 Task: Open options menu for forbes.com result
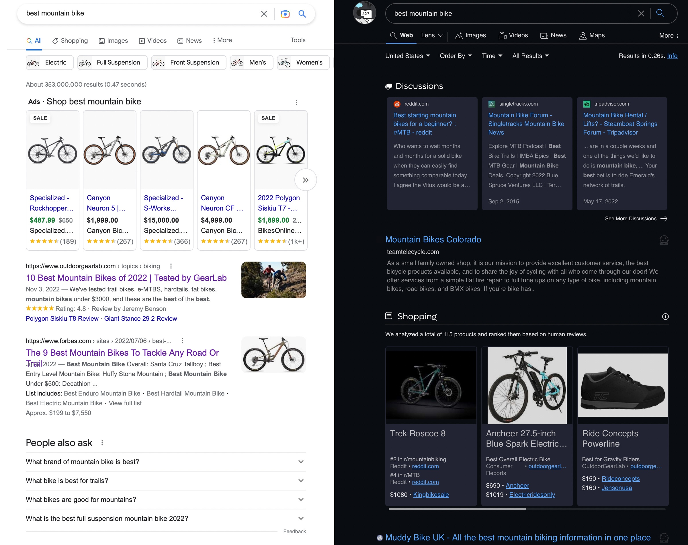[182, 341]
